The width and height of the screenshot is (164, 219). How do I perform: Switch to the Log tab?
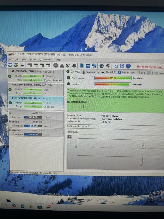click(x=141, y=73)
